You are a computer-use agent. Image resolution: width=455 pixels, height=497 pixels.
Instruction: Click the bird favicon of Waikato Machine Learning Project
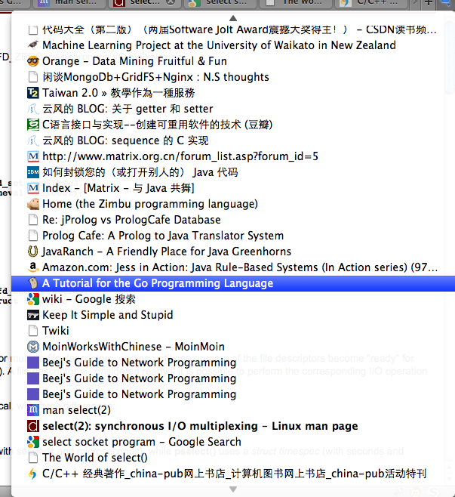point(33,45)
